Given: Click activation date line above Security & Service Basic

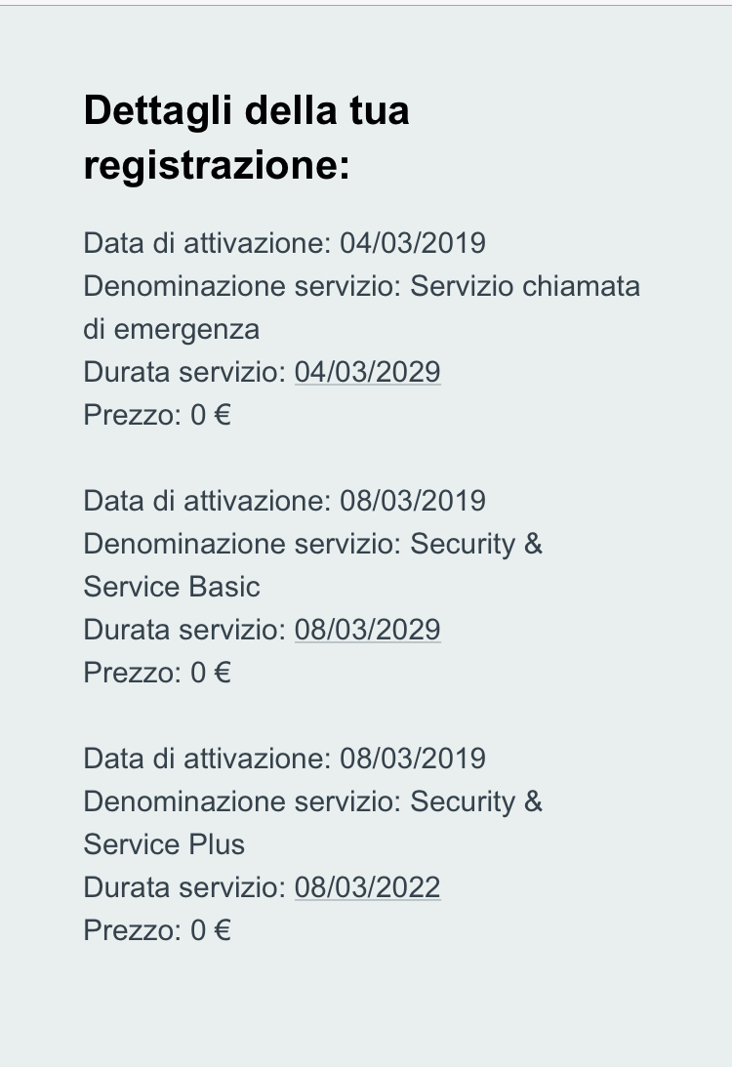Looking at the screenshot, I should [284, 501].
